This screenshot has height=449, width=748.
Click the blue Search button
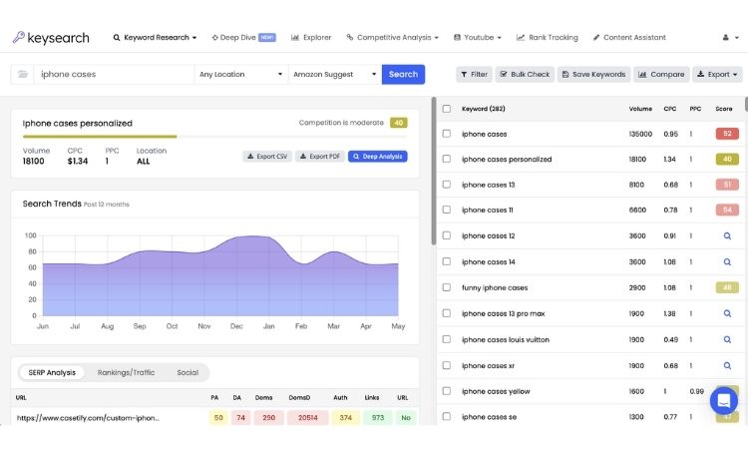[403, 75]
